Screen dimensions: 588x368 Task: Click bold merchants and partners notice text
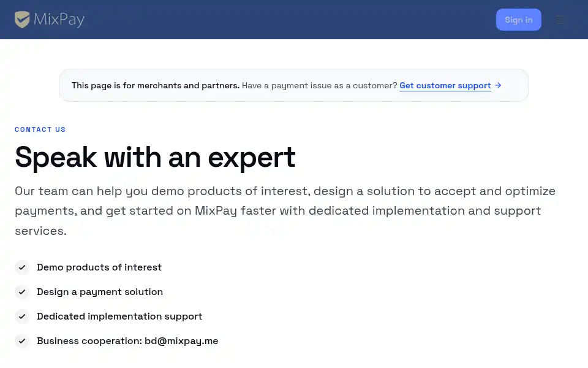point(156,86)
